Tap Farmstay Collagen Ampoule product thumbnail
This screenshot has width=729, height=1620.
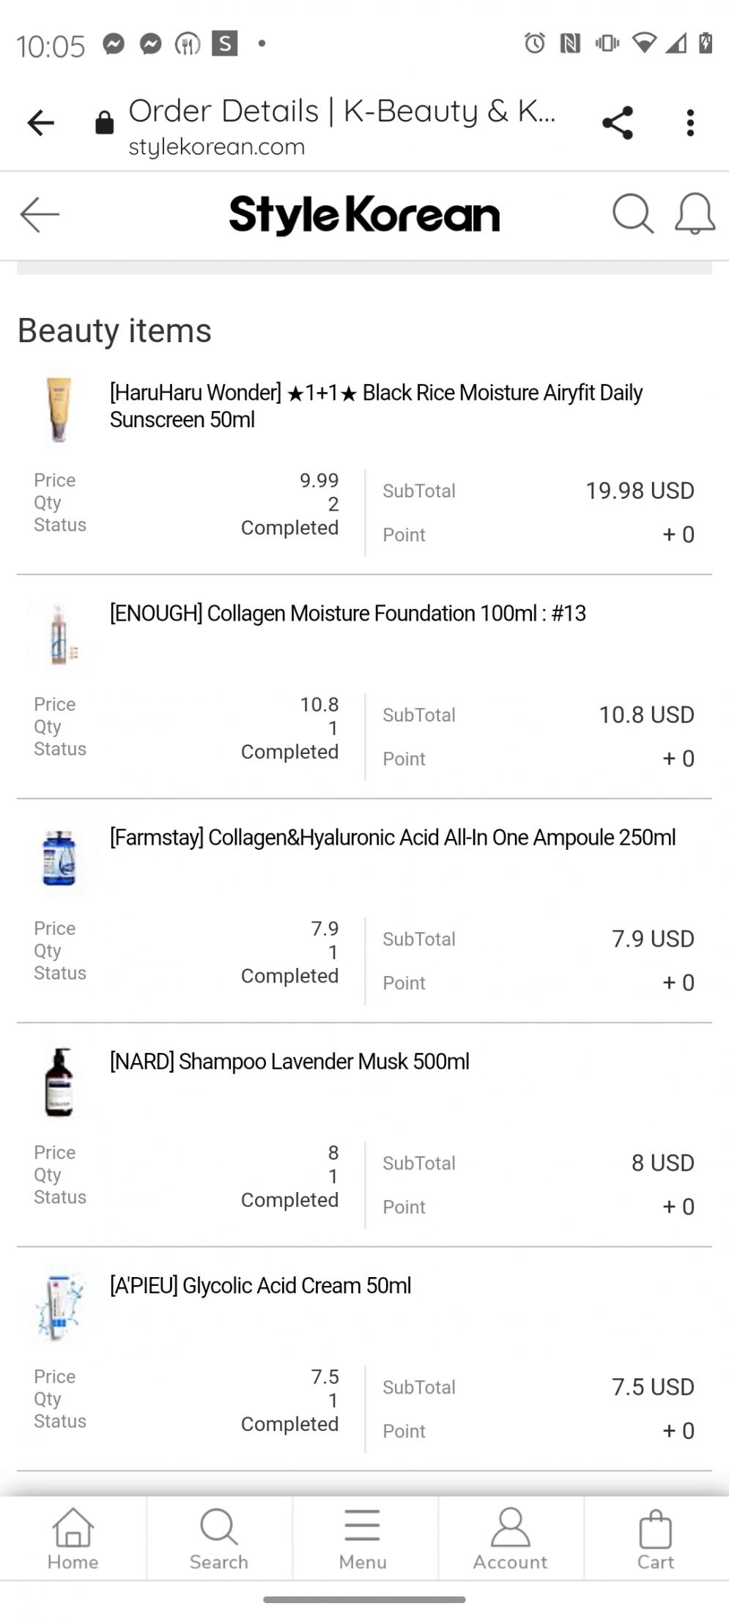click(x=59, y=858)
